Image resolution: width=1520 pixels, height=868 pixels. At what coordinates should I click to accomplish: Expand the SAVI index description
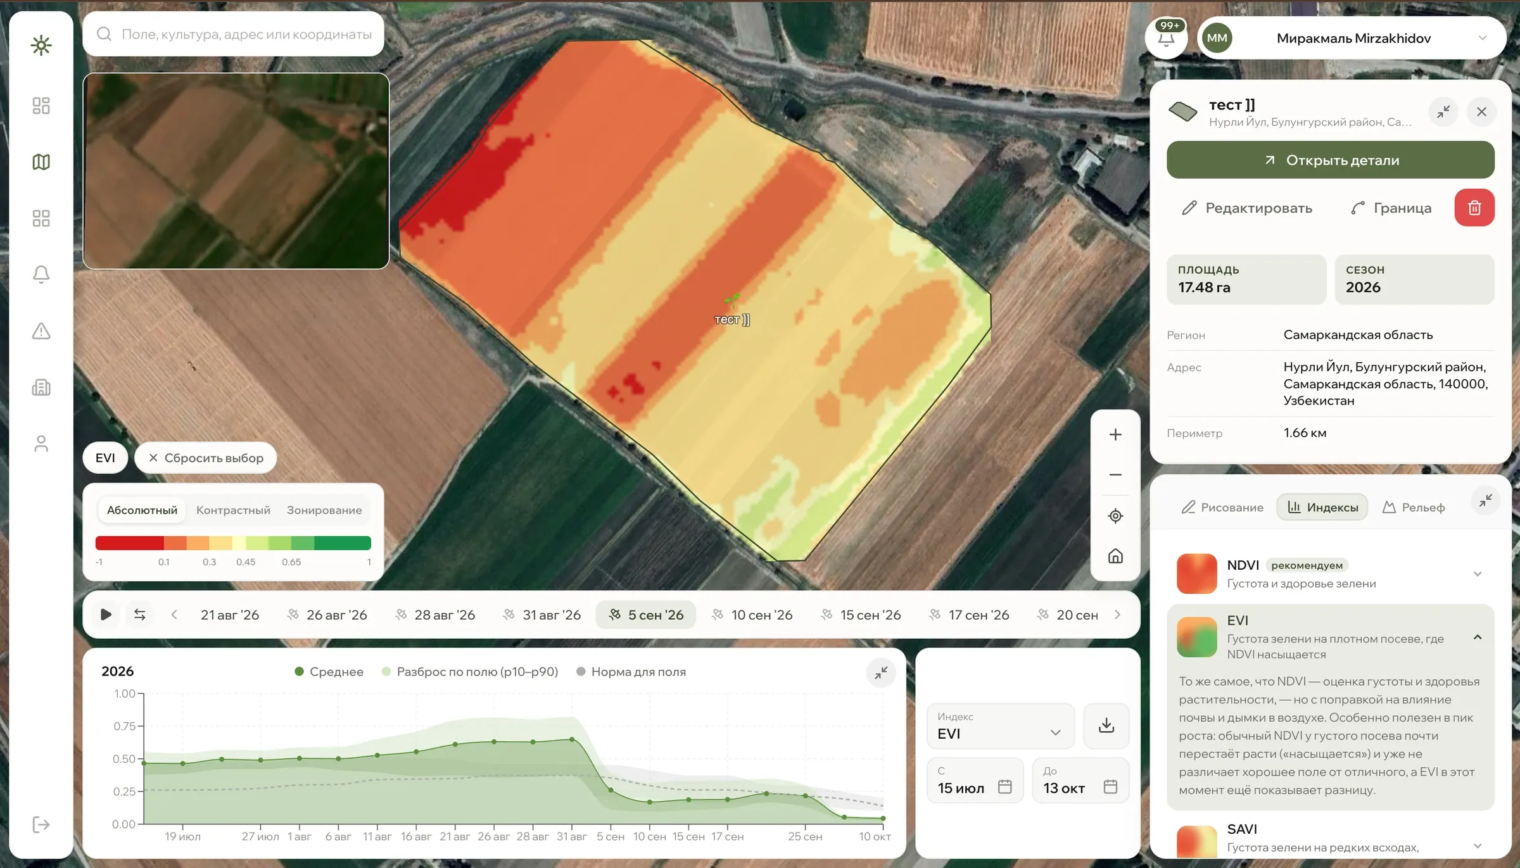click(x=1478, y=846)
